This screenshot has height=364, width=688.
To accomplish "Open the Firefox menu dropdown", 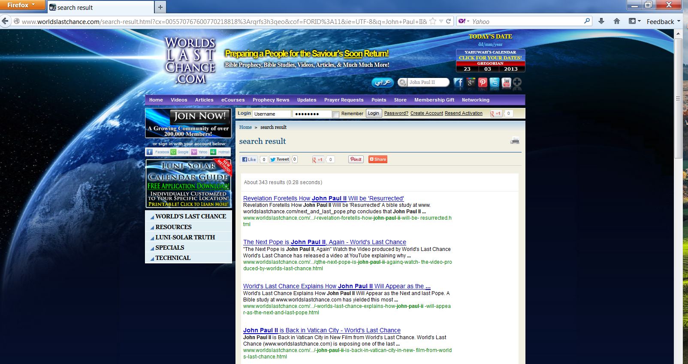I will point(22,5).
